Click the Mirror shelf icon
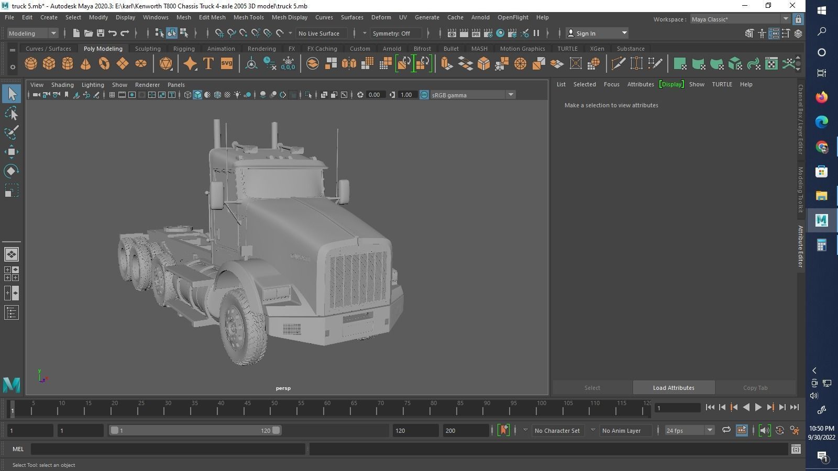 tap(349, 64)
